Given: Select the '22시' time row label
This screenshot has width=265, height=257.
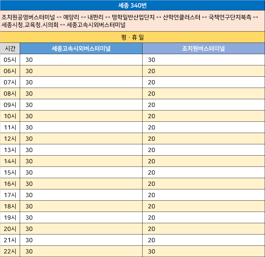Looking at the screenshot, I should [10, 251].
